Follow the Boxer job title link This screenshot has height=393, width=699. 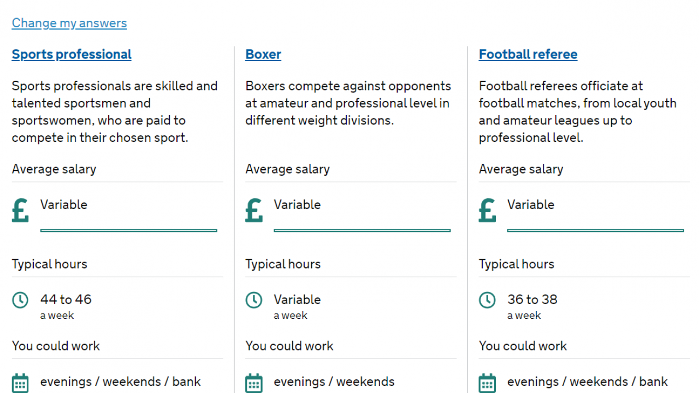point(263,55)
